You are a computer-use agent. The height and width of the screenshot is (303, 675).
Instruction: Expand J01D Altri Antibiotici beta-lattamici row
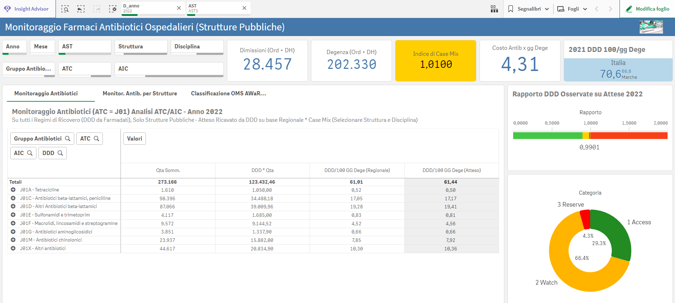point(13,207)
